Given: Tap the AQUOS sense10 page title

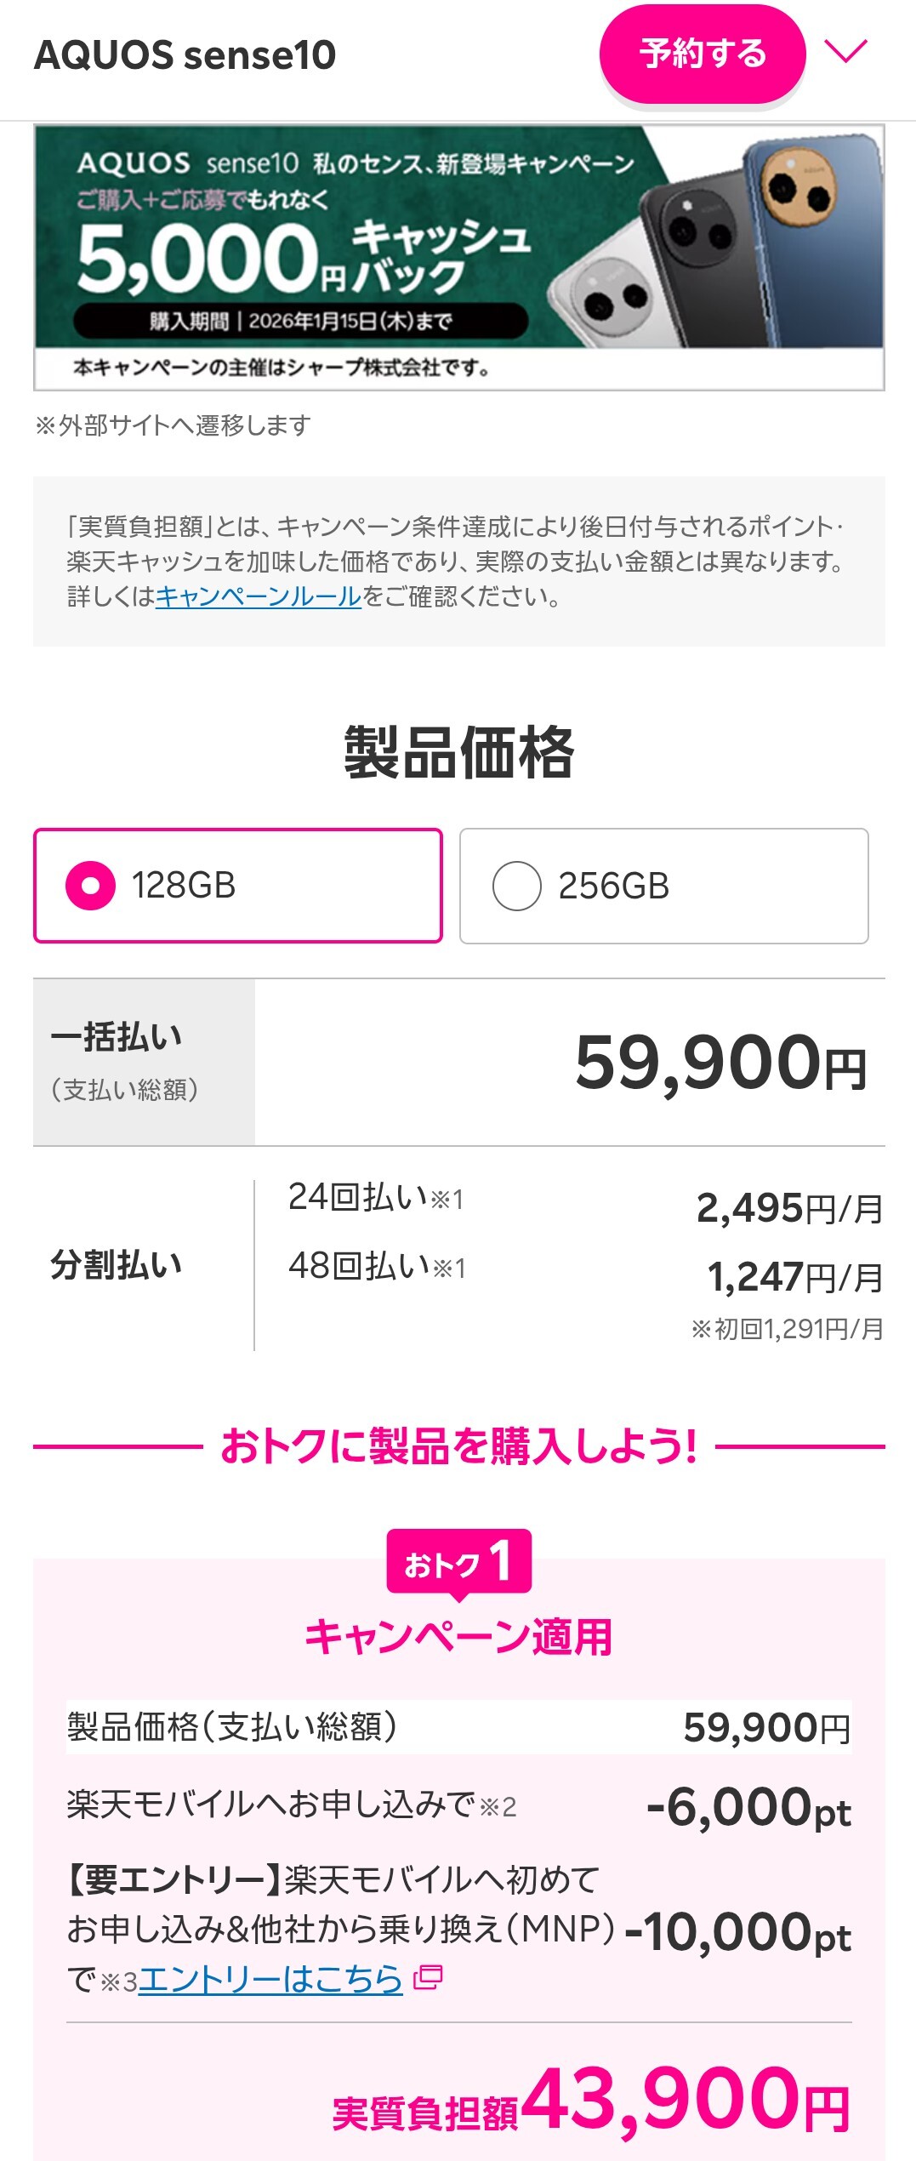Looking at the screenshot, I should 185,55.
